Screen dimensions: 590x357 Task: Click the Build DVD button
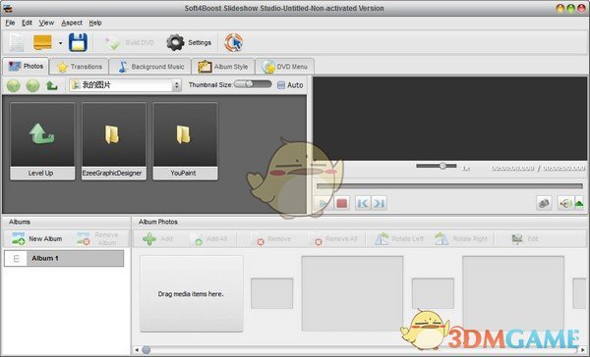click(x=129, y=43)
